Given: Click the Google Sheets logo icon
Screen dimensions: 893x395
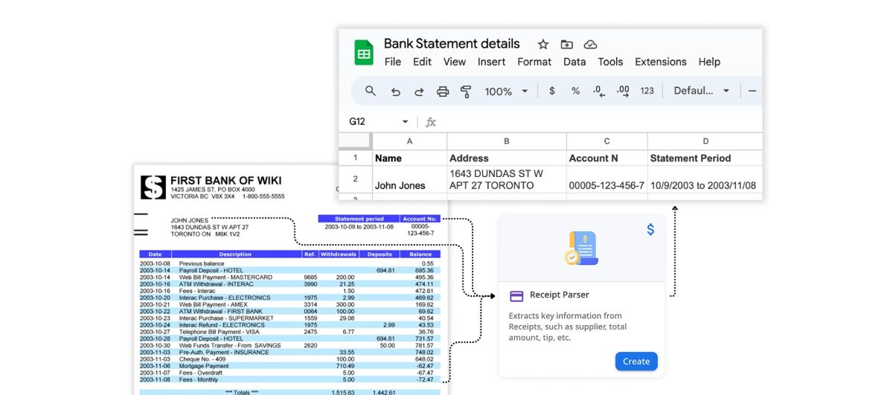Looking at the screenshot, I should [x=363, y=52].
